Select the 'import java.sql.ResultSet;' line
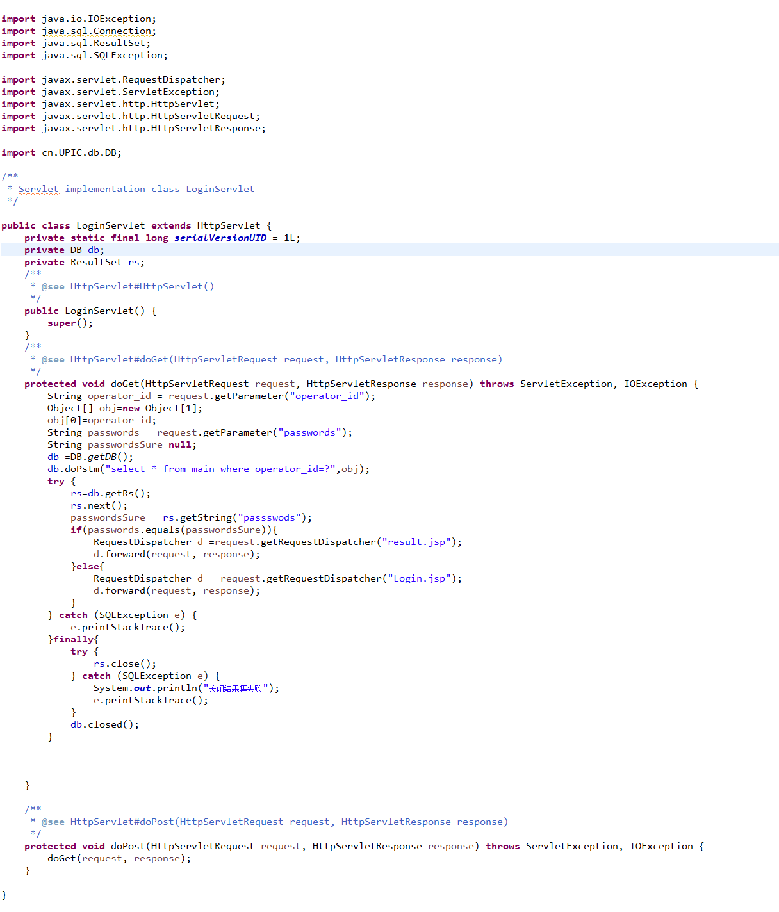Image resolution: width=779 pixels, height=912 pixels. (x=76, y=43)
